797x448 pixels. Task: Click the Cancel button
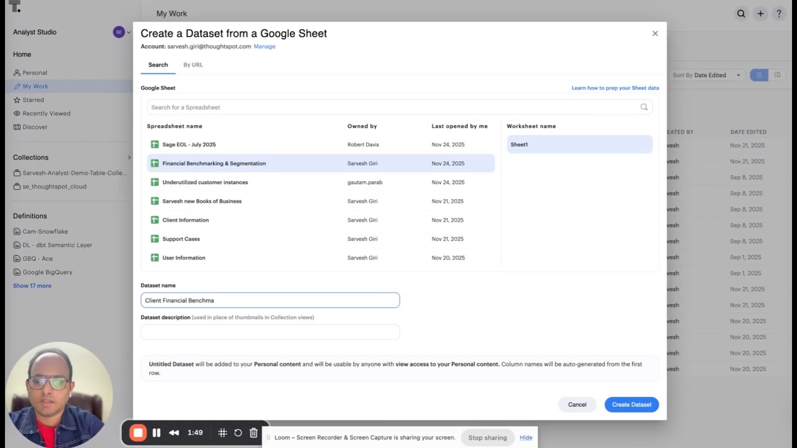[577, 404]
